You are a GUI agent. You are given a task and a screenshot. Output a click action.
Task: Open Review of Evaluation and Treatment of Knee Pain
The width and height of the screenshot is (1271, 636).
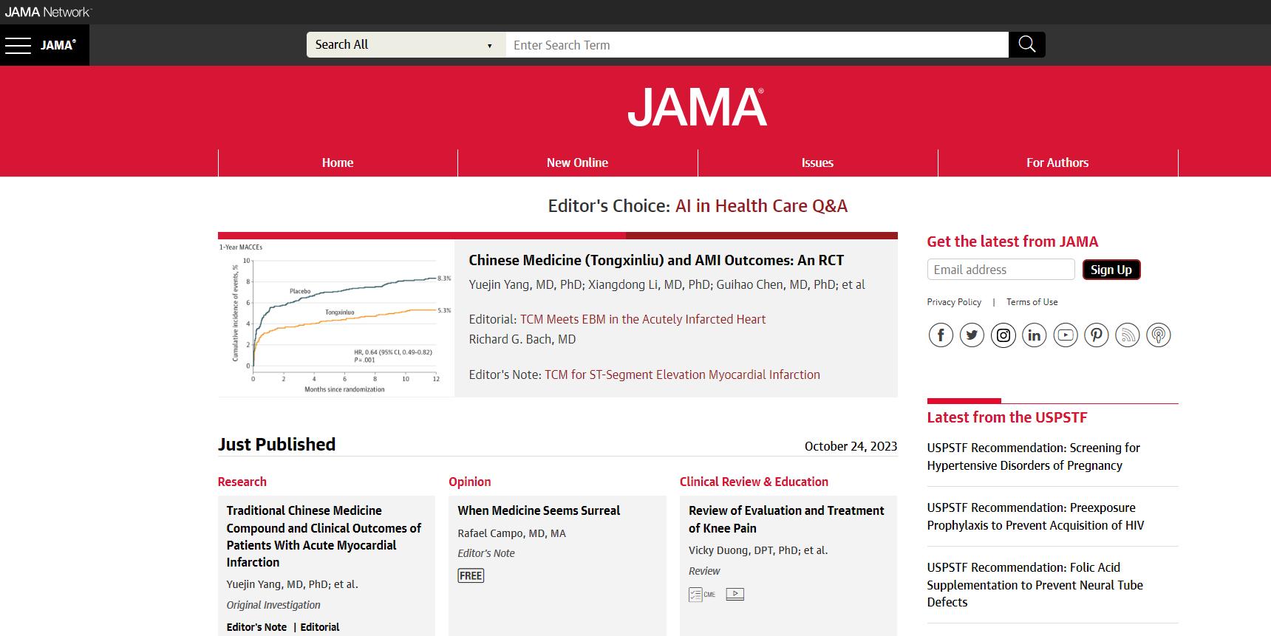click(x=786, y=519)
